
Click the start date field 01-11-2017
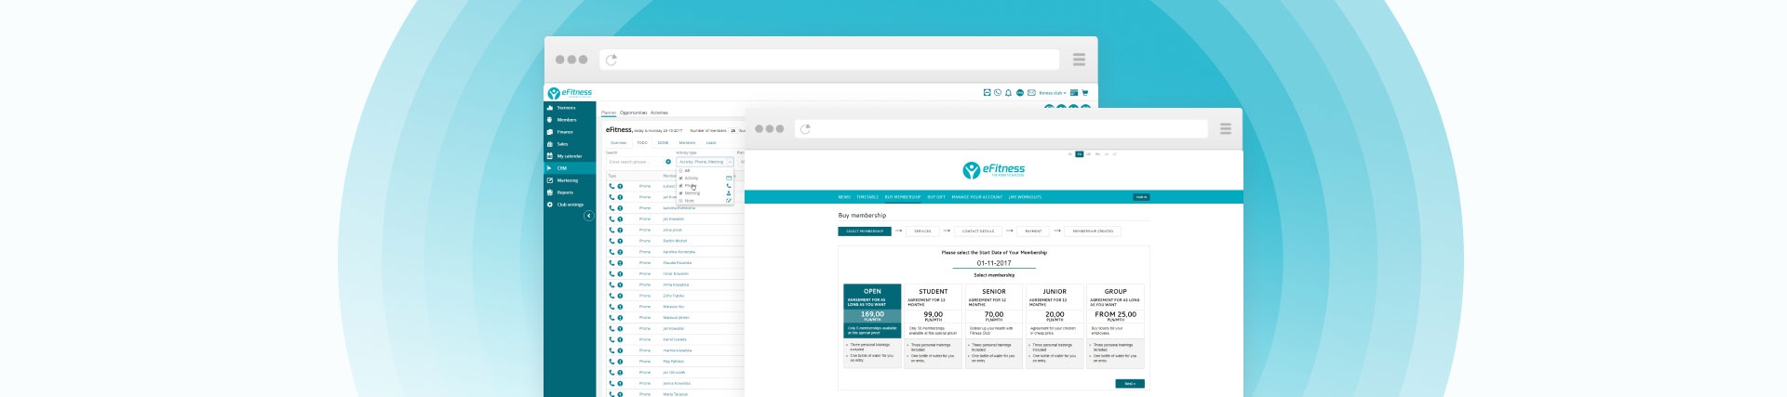(x=994, y=263)
